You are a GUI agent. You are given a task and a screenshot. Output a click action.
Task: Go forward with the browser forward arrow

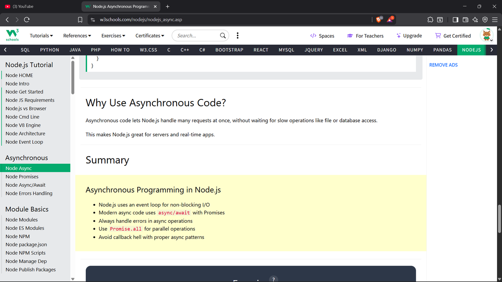[x=17, y=20]
